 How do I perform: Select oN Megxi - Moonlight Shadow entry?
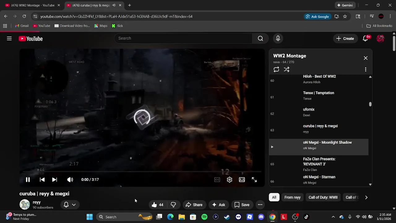tap(319, 147)
